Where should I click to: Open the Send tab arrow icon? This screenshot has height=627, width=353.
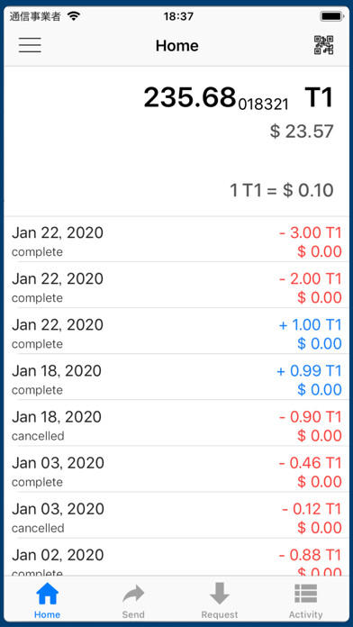pyautogui.click(x=133, y=594)
